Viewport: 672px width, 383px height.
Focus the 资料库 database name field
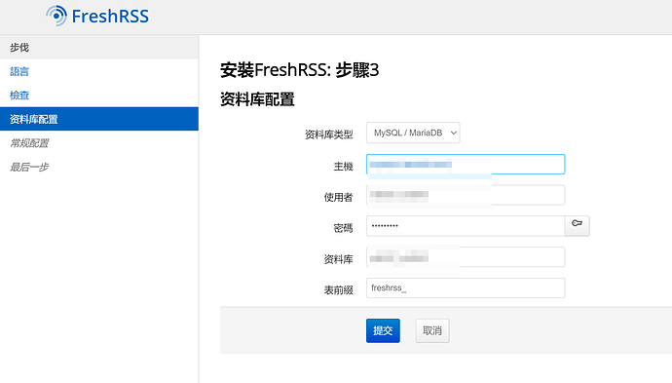(x=466, y=257)
